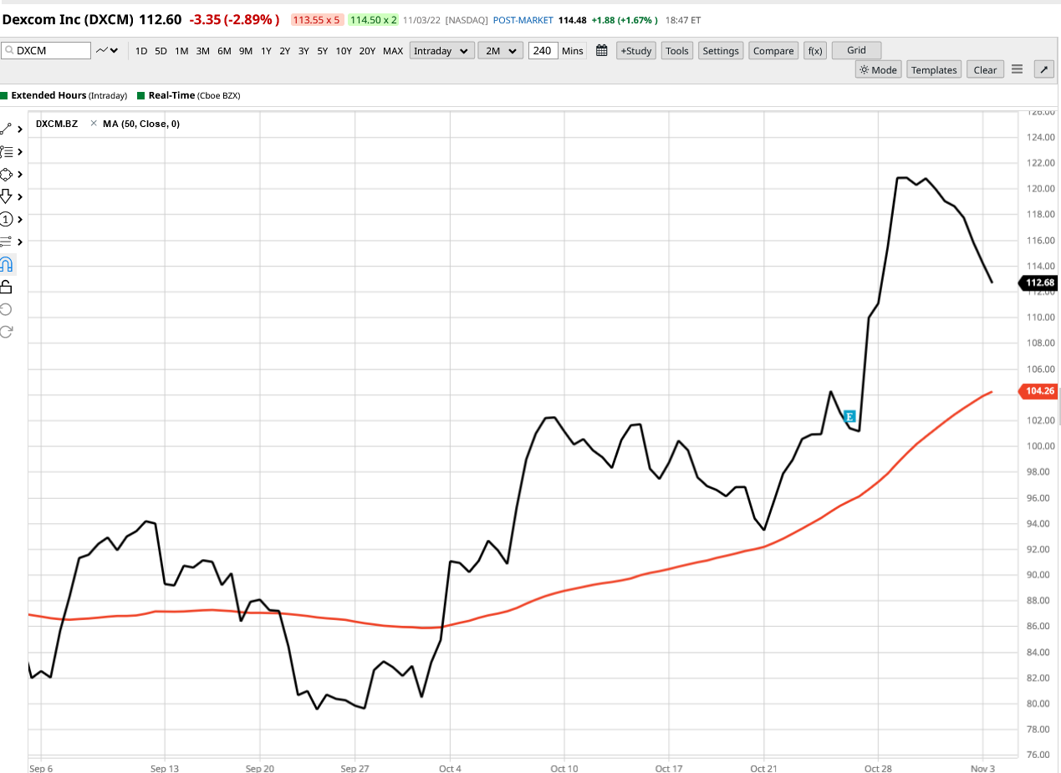Click the MA (50, Close, 0) label
This screenshot has width=1061, height=773.
click(141, 124)
